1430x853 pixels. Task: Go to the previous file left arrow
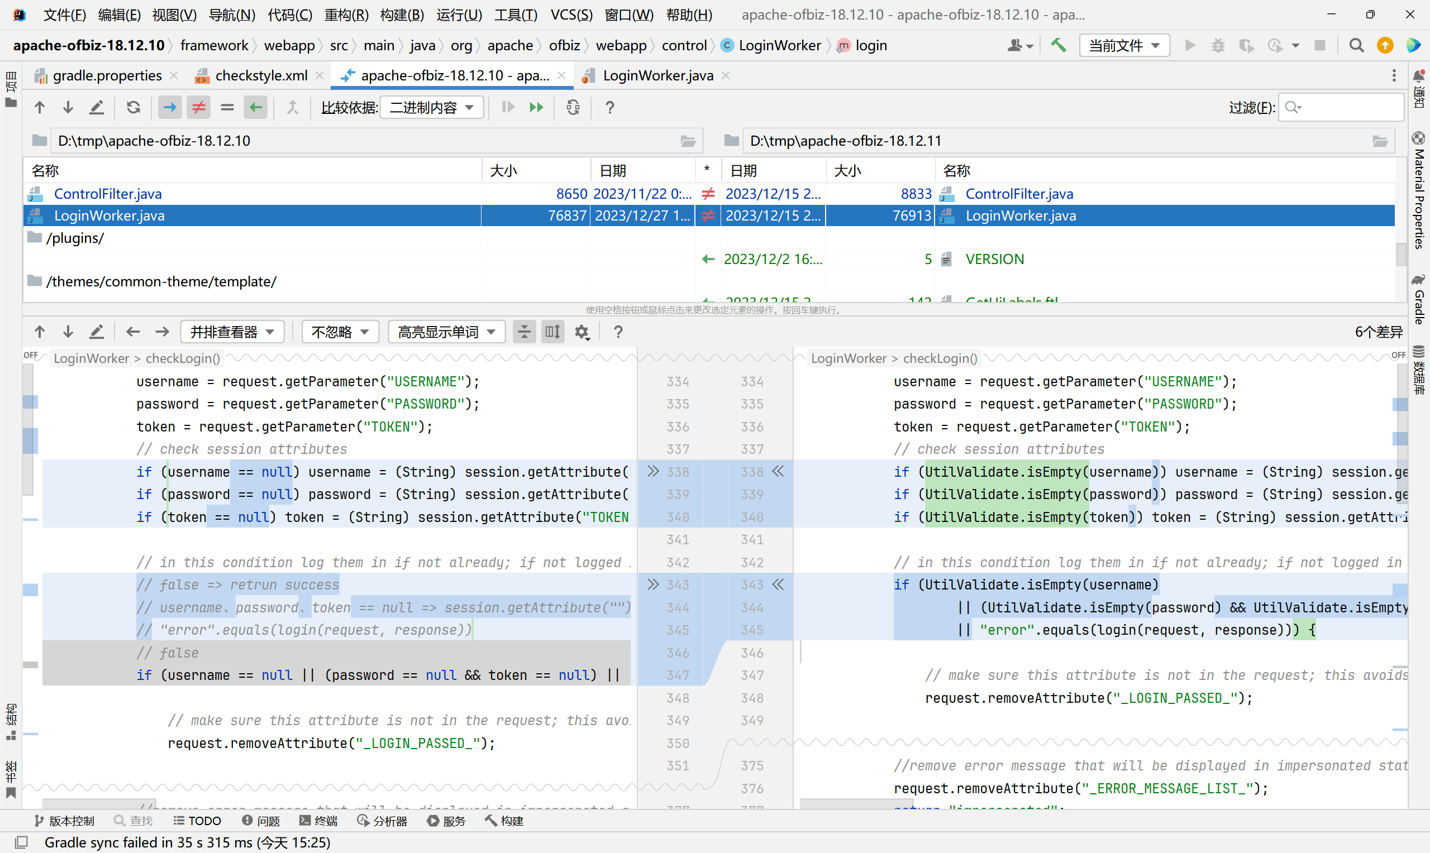[133, 332]
